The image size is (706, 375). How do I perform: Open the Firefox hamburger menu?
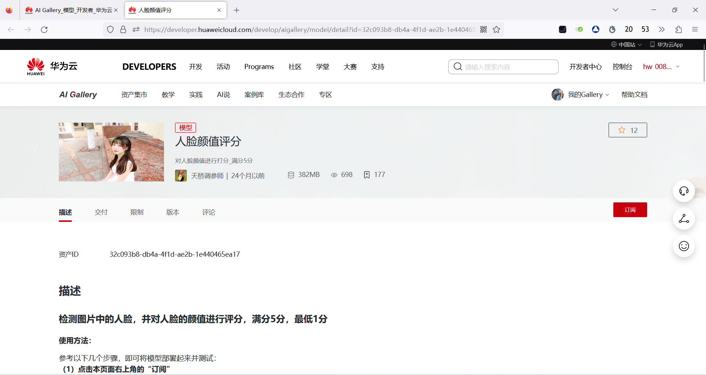[695, 29]
